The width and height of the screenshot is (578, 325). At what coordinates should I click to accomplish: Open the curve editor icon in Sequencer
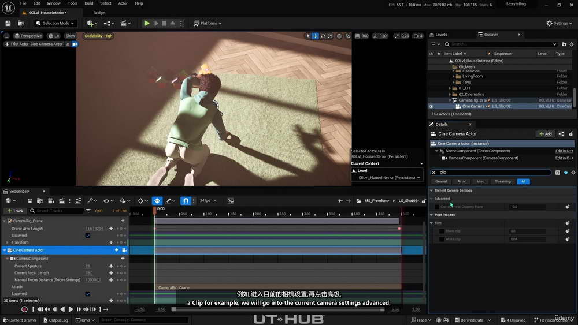coord(231,201)
